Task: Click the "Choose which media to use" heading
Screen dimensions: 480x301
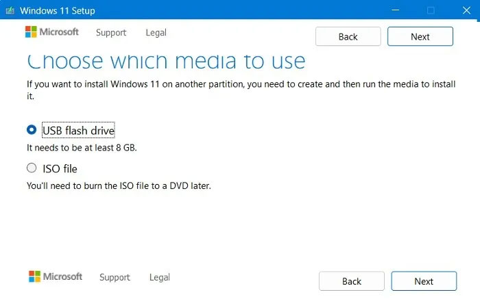Action: (166, 60)
